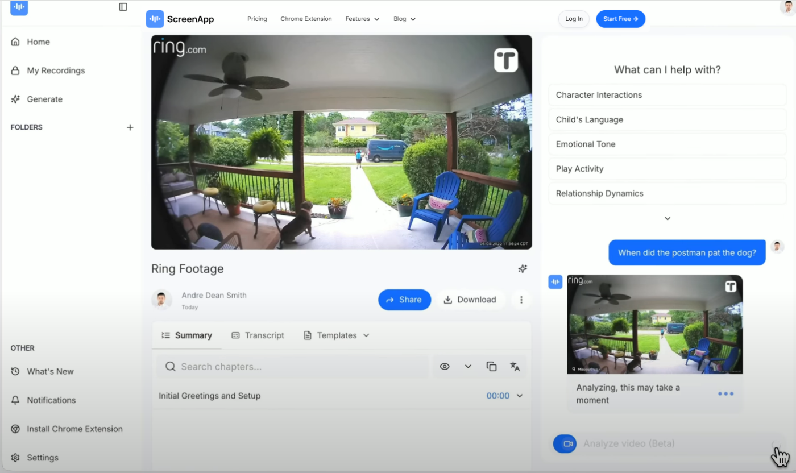
Task: Open the Features menu in top navigation
Action: point(362,19)
